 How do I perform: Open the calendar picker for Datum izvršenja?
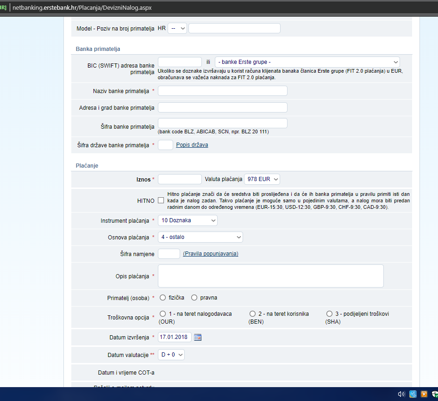pos(198,337)
